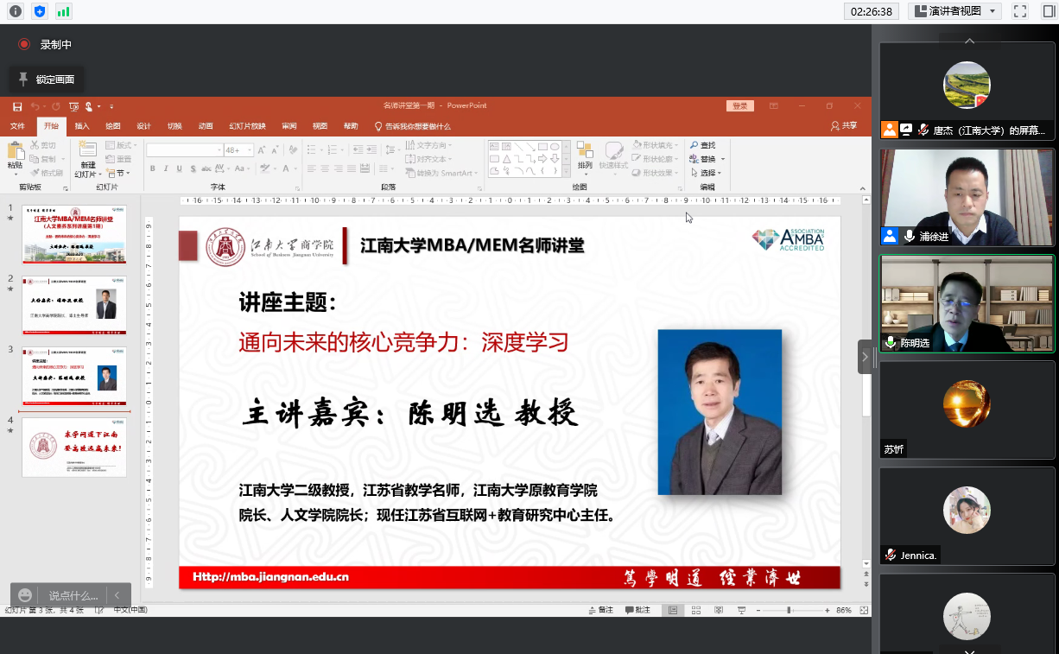
Task: Click the 告诉我你想要做什么 search box
Action: [413, 126]
